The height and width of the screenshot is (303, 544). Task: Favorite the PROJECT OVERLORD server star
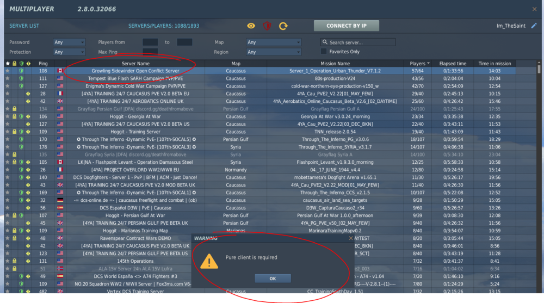[8, 170]
